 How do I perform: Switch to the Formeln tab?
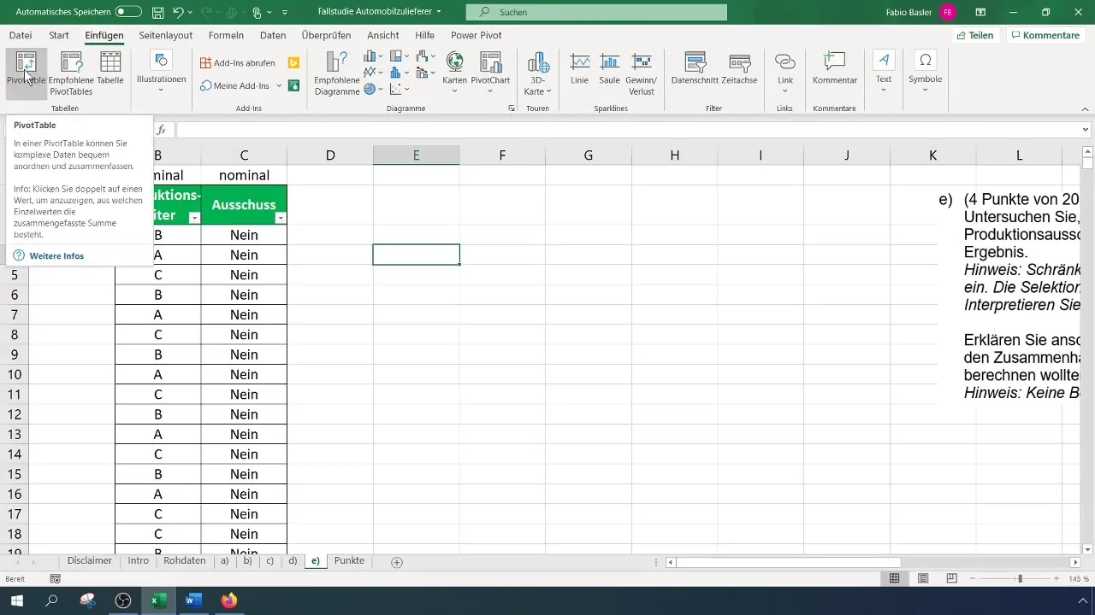click(226, 35)
